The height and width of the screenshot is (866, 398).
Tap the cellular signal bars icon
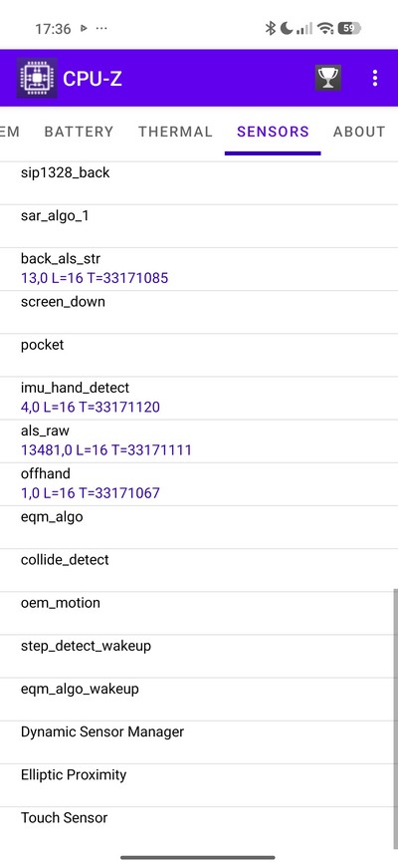coord(304,28)
